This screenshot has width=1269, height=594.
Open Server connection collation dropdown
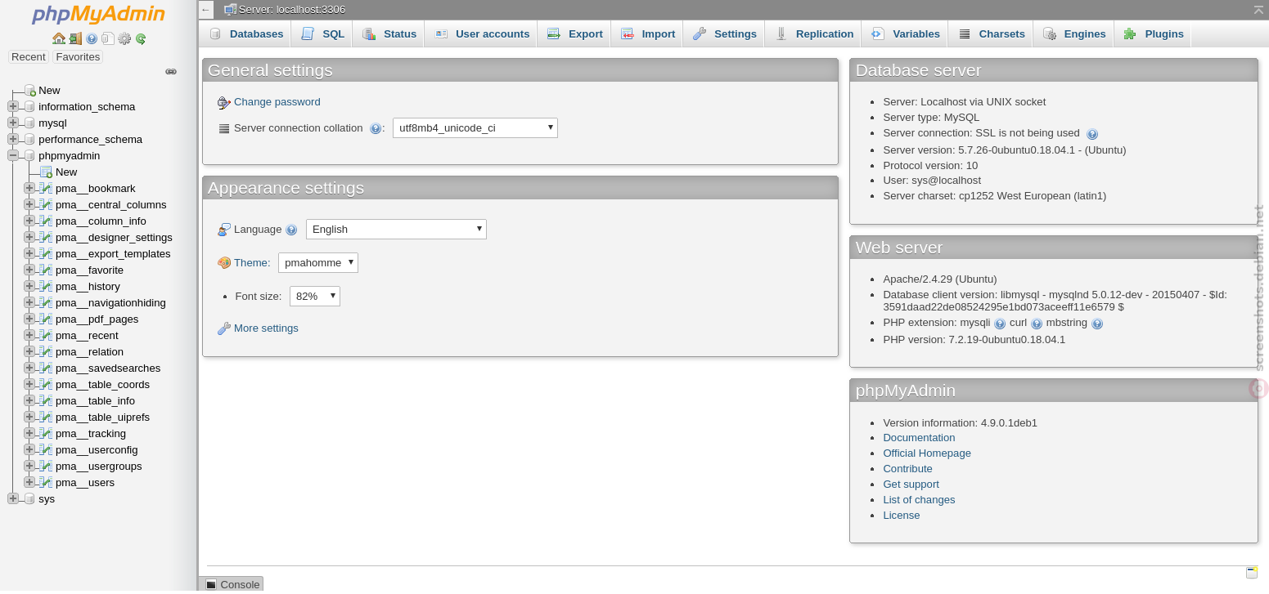pyautogui.click(x=475, y=127)
